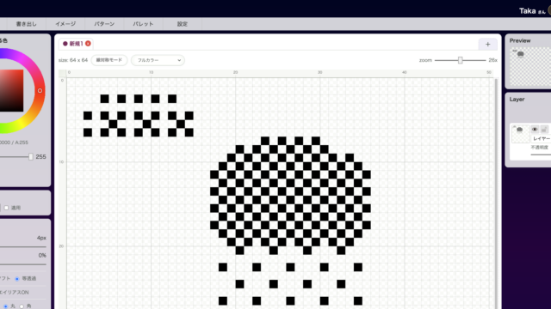The height and width of the screenshot is (309, 551).
Task: Open the フルカラー color mode dropdown
Action: pos(158,60)
